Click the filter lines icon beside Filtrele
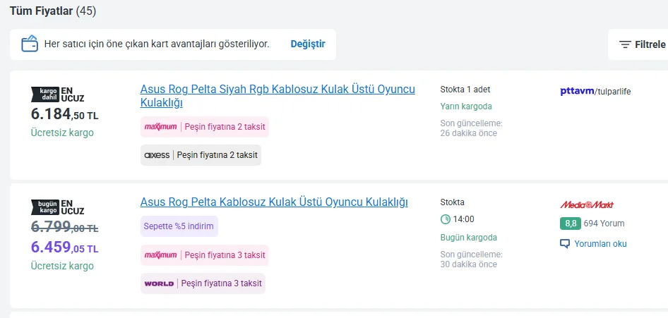This screenshot has height=318, width=668. tap(625, 44)
